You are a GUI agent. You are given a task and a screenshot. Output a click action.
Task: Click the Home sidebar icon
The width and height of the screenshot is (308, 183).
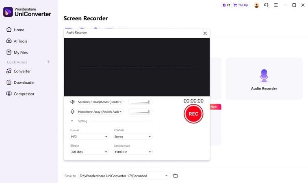point(9,30)
